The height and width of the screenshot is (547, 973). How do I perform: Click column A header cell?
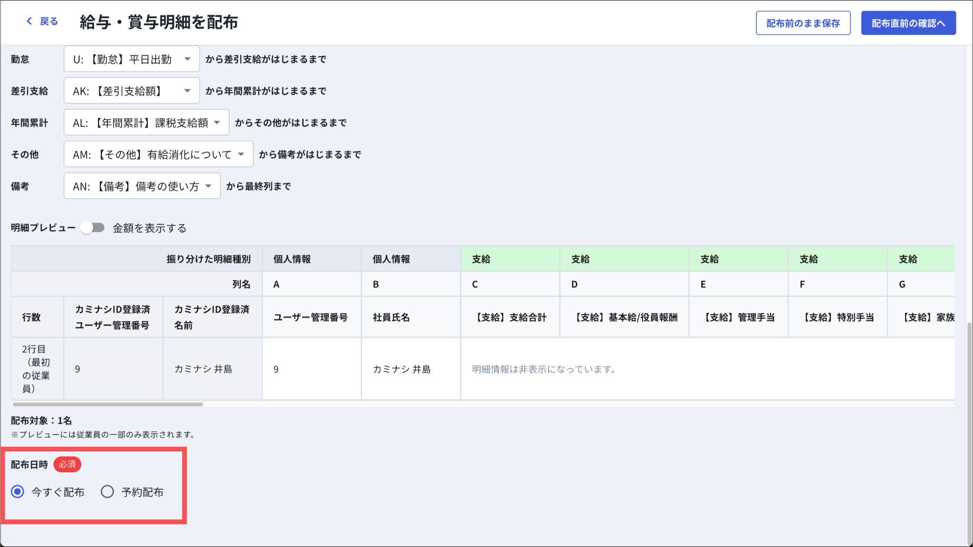coord(312,284)
